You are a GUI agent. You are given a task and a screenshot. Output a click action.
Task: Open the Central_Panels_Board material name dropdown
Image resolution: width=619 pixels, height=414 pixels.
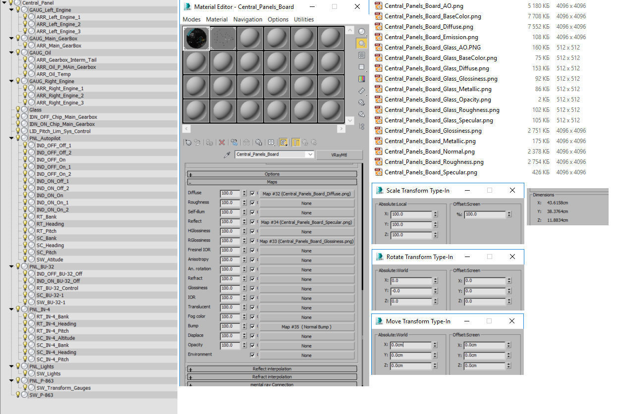click(310, 155)
